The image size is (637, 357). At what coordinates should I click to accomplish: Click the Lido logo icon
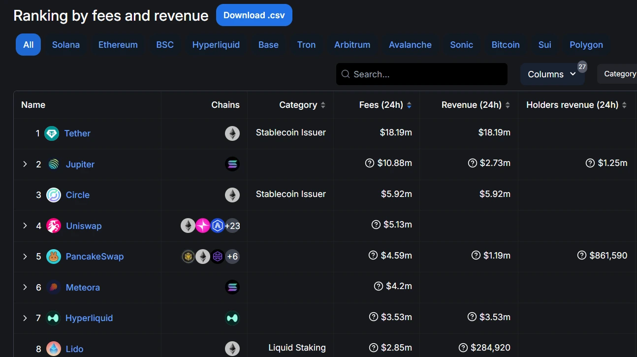tap(54, 349)
